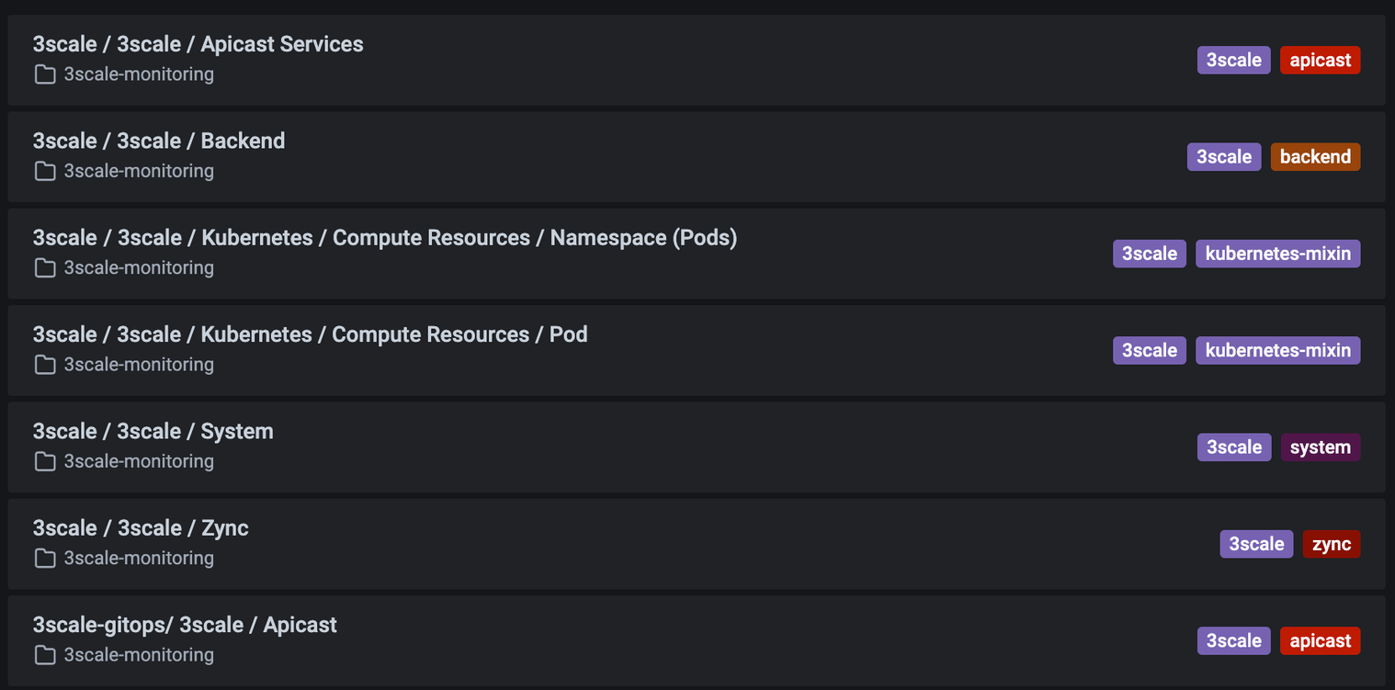The width and height of the screenshot is (1395, 690).
Task: Select folder icon under the Zync dashboard
Action: pyautogui.click(x=44, y=558)
